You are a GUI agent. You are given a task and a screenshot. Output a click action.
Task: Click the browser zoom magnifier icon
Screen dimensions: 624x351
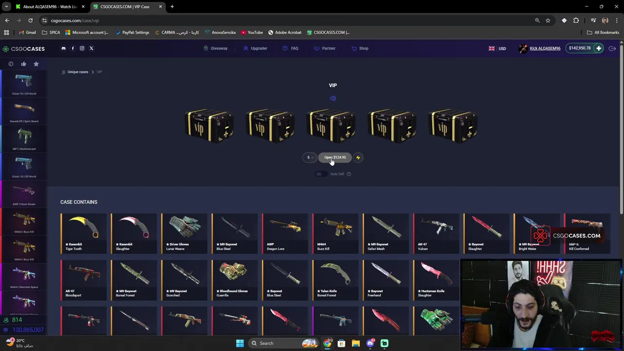537,20
